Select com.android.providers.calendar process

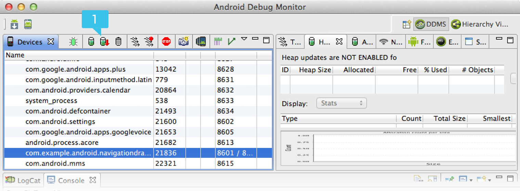pos(138,90)
